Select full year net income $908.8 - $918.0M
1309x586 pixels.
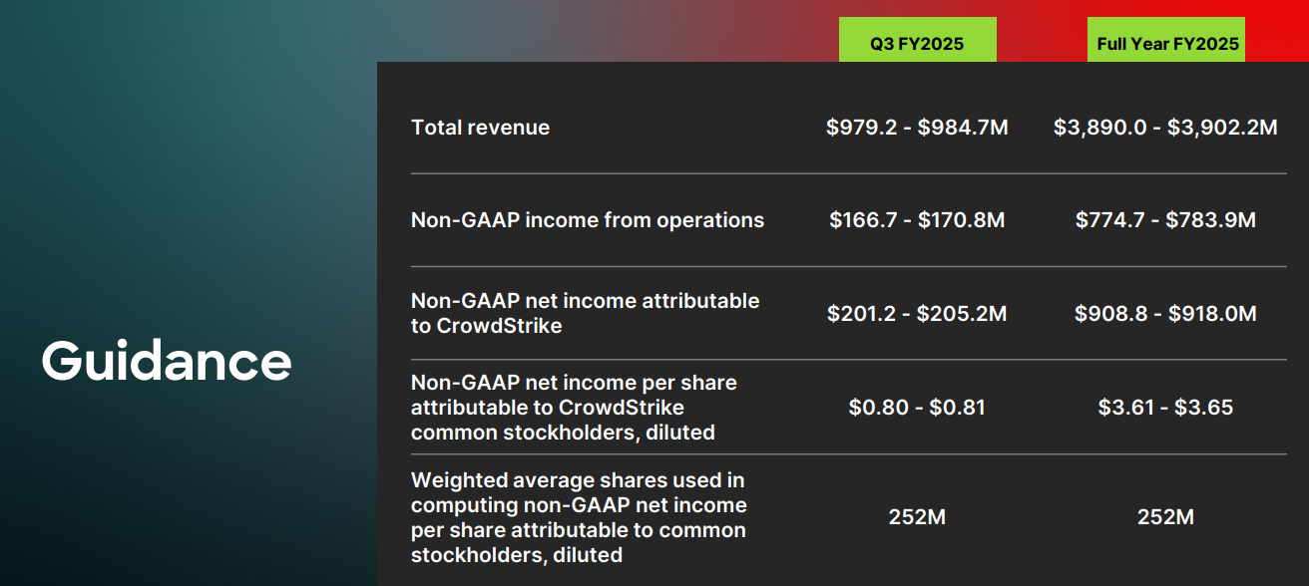(1165, 314)
